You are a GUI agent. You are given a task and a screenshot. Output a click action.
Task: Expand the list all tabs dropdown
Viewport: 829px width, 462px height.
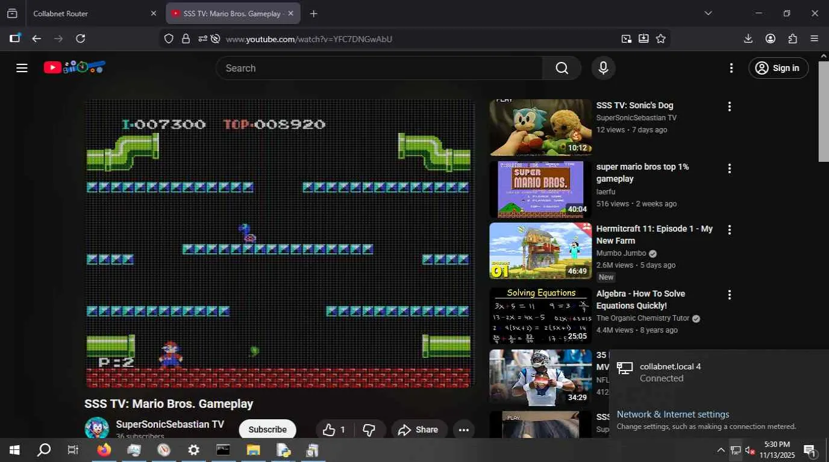[x=709, y=13]
